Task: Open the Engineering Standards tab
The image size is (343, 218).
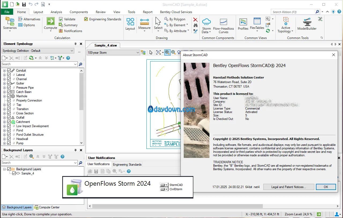Action: 127,164
